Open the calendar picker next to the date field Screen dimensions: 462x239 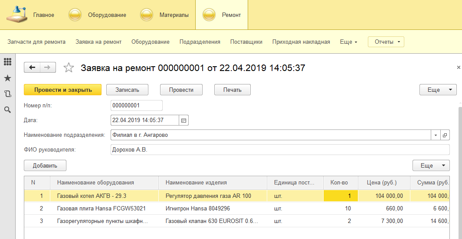tap(183, 120)
